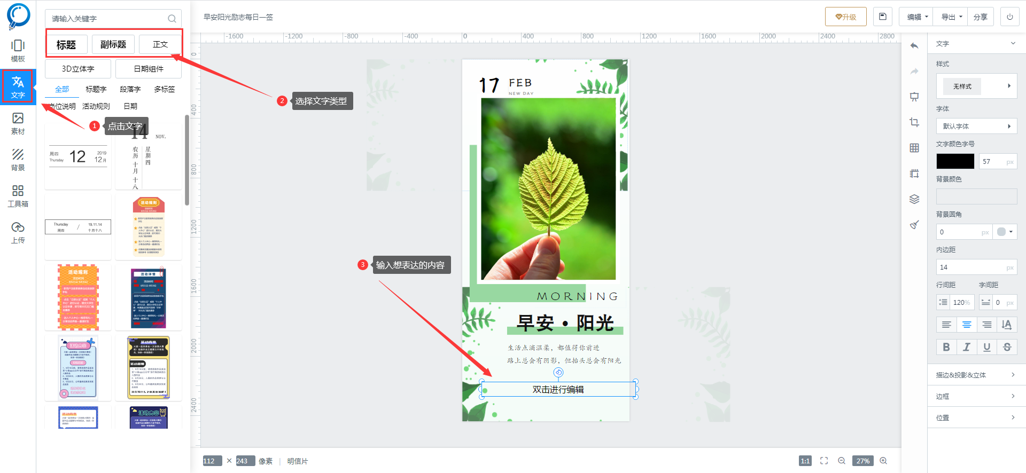The width and height of the screenshot is (1026, 473).
Task: Click the power/exit icon
Action: click(1009, 17)
